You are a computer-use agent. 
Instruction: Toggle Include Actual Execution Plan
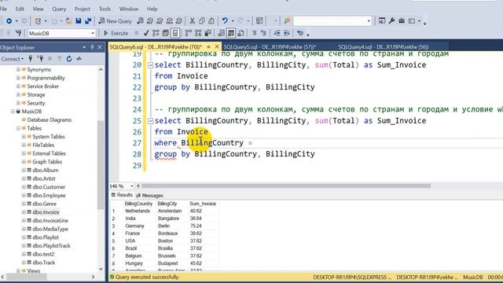[189, 33]
